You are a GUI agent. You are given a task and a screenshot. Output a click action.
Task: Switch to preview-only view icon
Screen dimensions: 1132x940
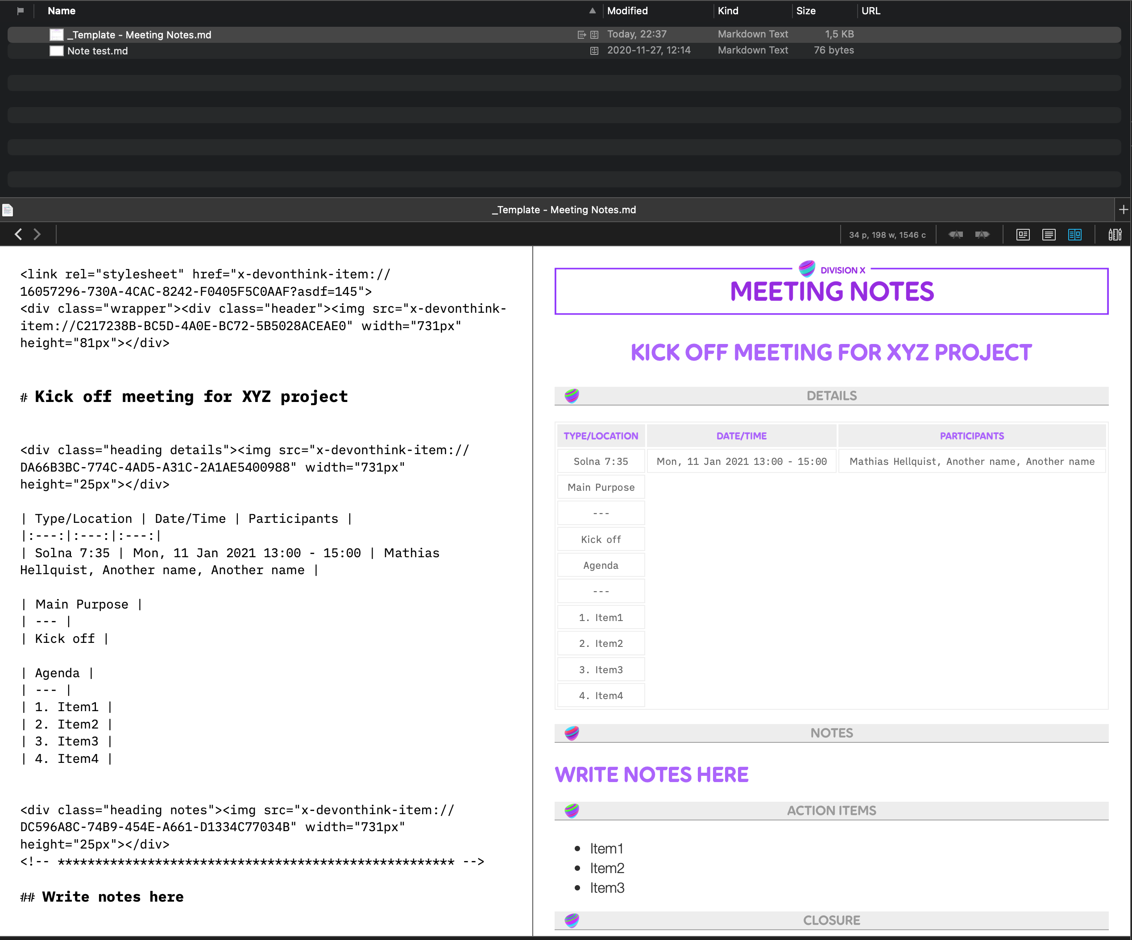[x=1023, y=235]
